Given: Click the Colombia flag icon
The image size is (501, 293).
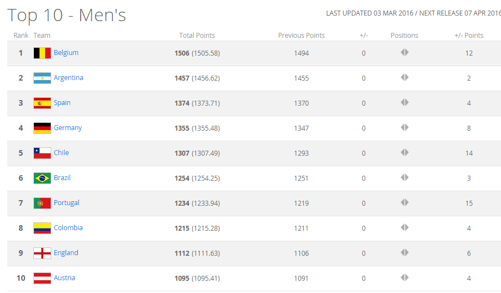Looking at the screenshot, I should [x=42, y=229].
